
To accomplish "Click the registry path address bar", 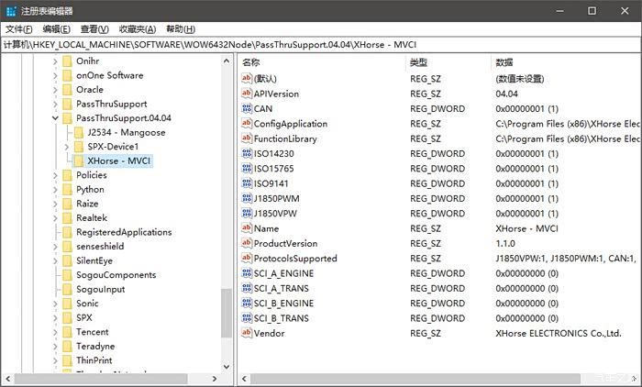I will pyautogui.click(x=321, y=44).
